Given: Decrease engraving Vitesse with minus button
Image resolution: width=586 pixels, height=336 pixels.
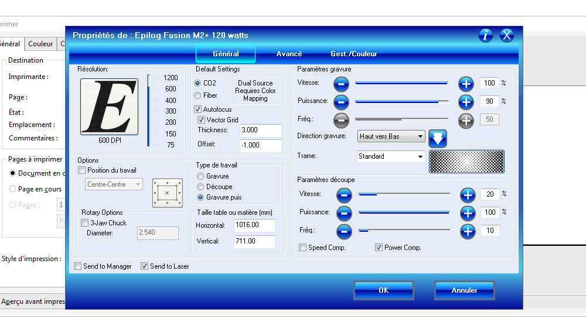Looking at the screenshot, I should click(341, 84).
